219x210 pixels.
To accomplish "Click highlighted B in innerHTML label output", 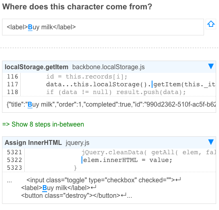I will (x=45, y=188).
